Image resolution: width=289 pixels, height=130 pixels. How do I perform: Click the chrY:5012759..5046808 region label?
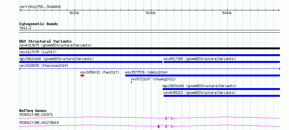40,7
